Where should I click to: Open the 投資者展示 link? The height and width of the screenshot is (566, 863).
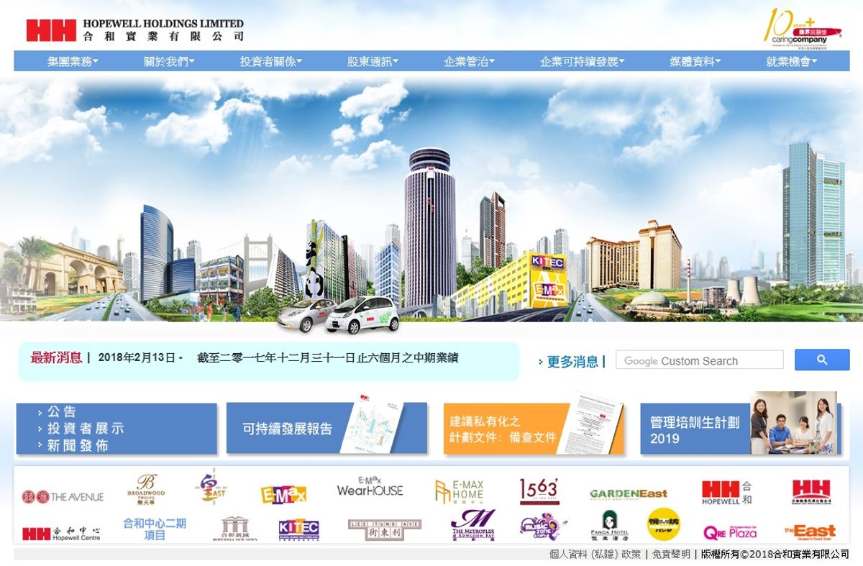point(86,429)
